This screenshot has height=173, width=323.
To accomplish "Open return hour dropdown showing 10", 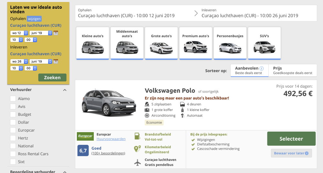I will pyautogui.click(x=16, y=68).
